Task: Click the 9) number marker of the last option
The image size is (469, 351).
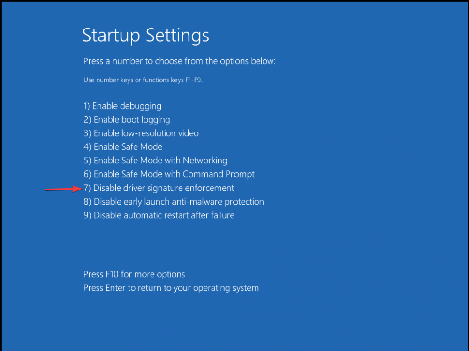Action: pos(87,215)
